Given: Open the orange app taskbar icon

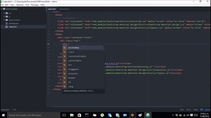Looking at the screenshot, I should coord(133,115).
